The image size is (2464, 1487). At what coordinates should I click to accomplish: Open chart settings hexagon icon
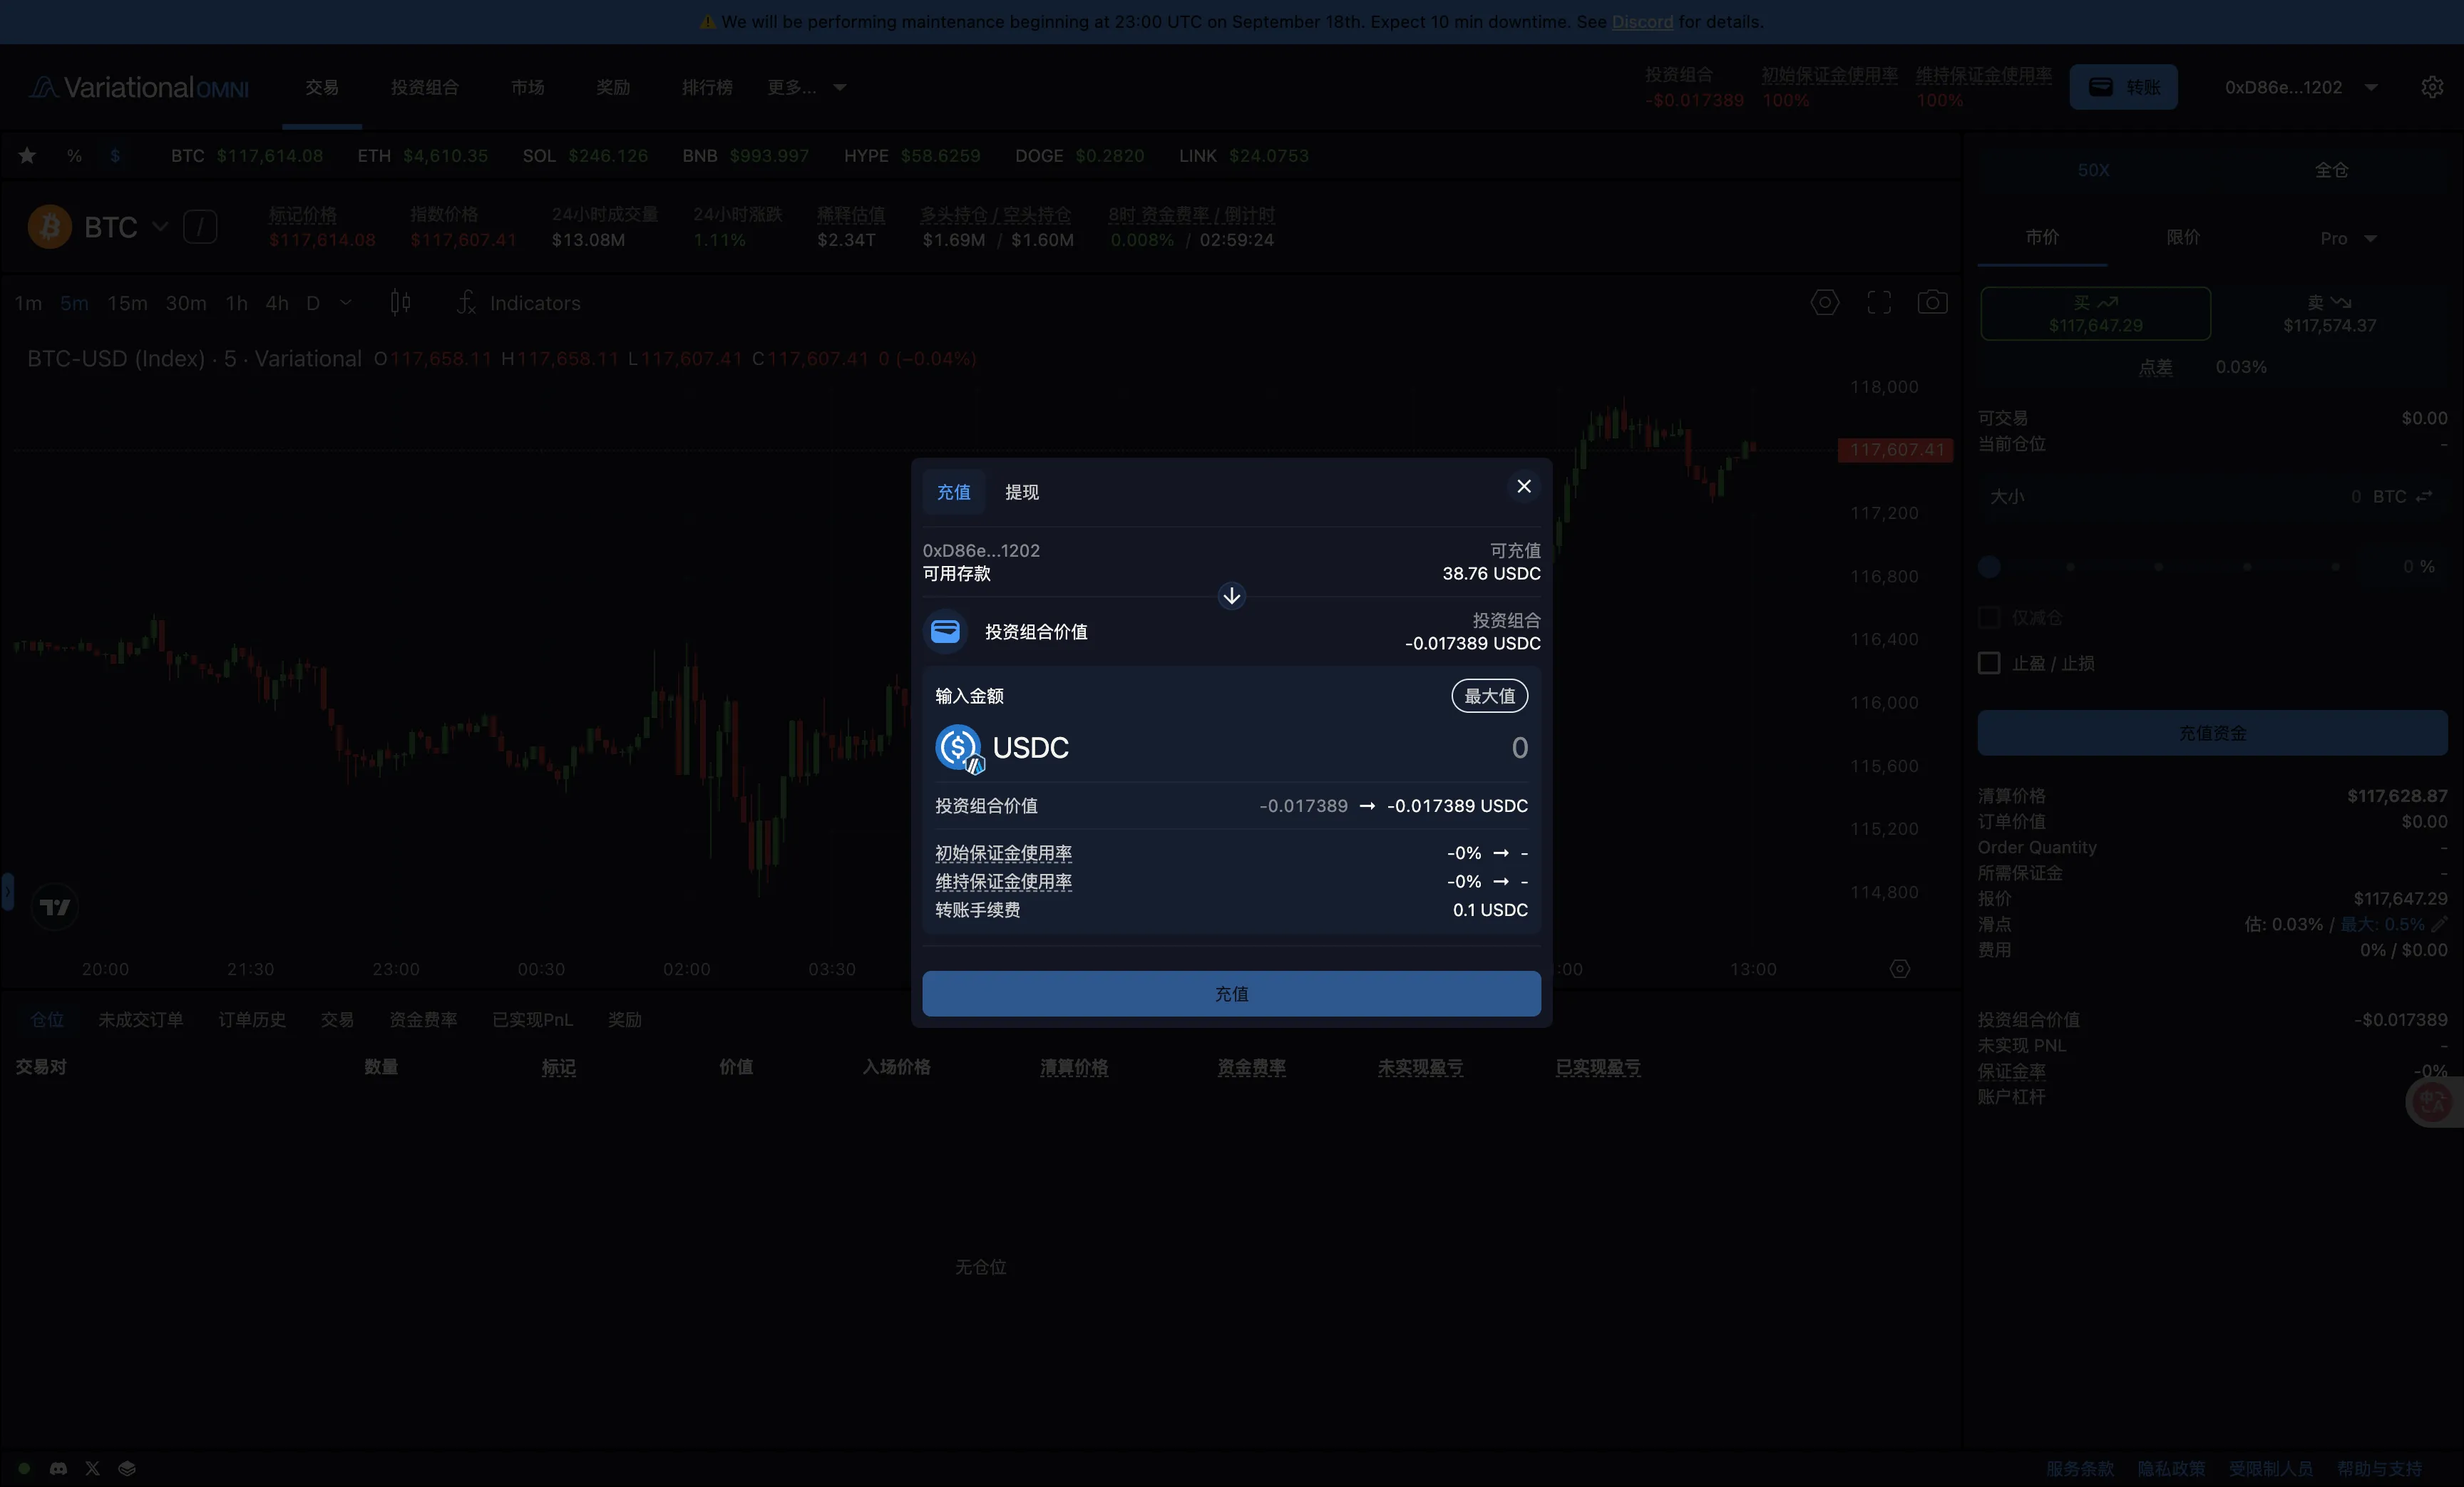tap(1825, 302)
